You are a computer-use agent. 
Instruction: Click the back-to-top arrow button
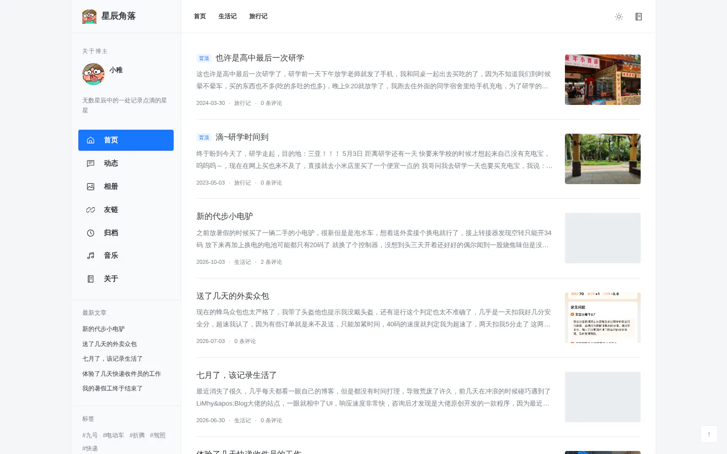[709, 434]
